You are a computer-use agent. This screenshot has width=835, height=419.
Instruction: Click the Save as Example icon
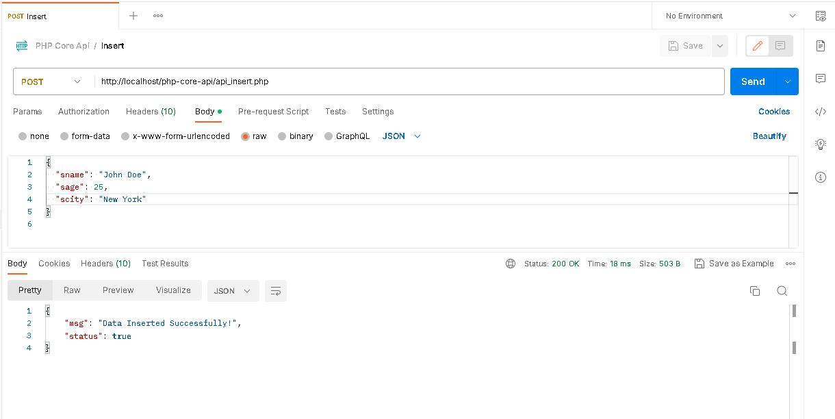(699, 264)
